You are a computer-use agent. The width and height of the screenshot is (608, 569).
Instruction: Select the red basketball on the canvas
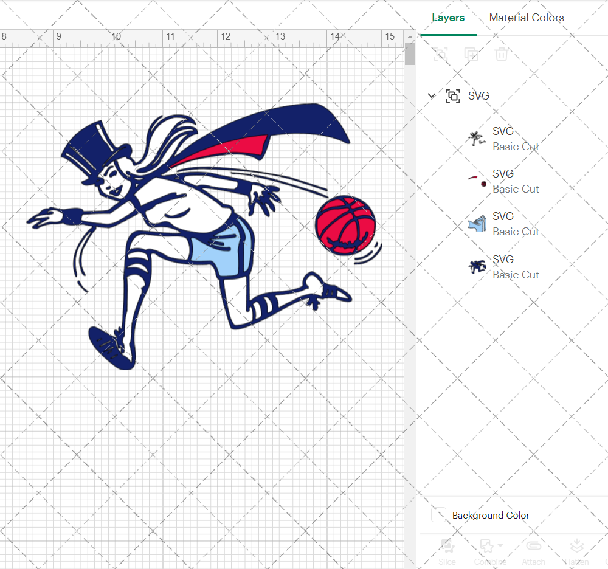(x=345, y=225)
